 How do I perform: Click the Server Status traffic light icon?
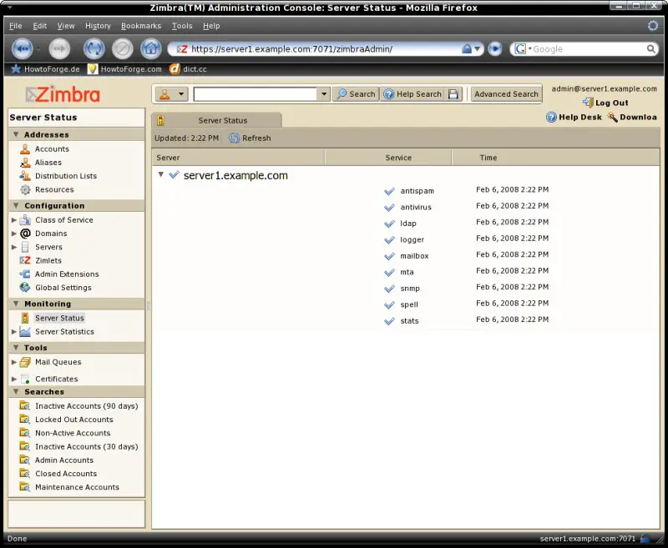[x=25, y=318]
